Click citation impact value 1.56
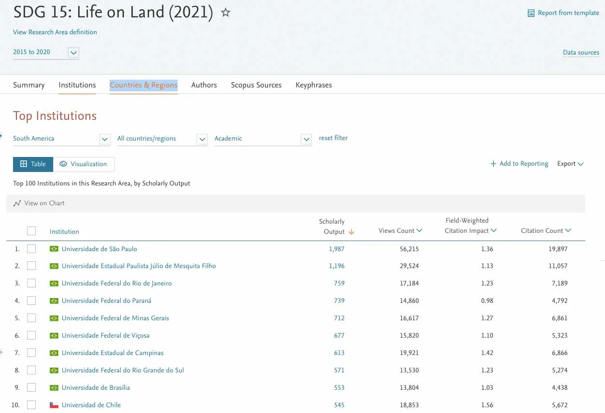 pyautogui.click(x=487, y=405)
